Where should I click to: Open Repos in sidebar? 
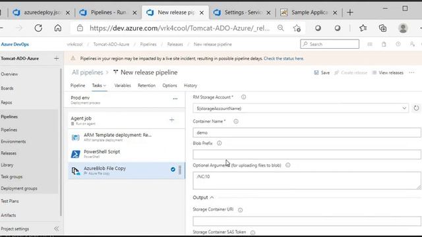click(x=6, y=103)
